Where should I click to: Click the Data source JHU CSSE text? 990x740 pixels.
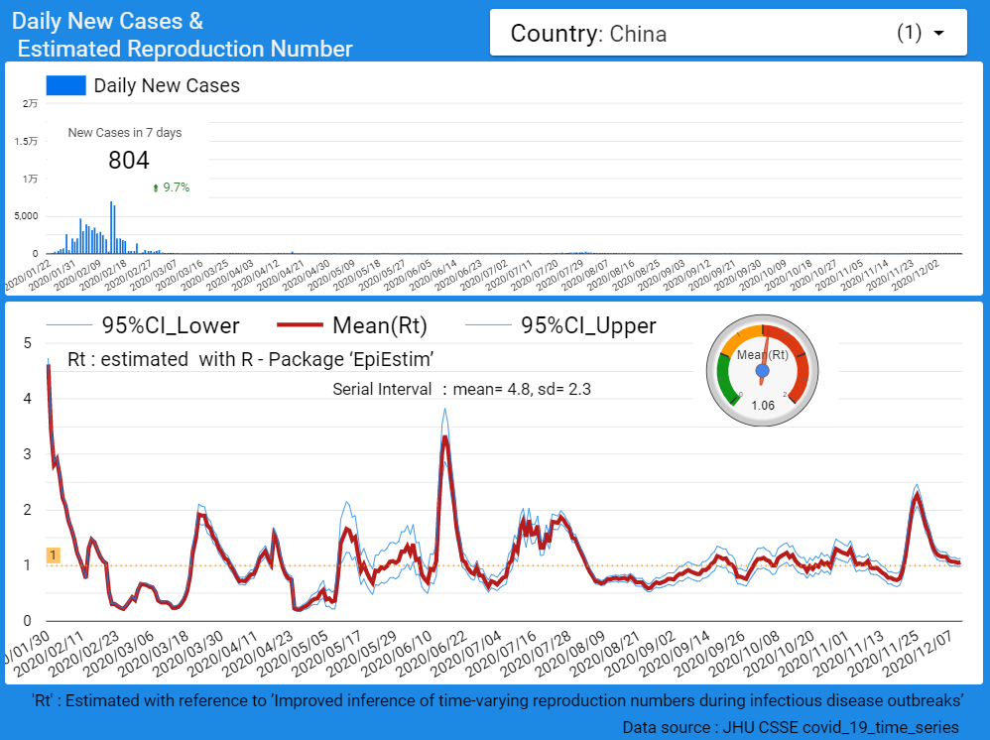[790, 727]
